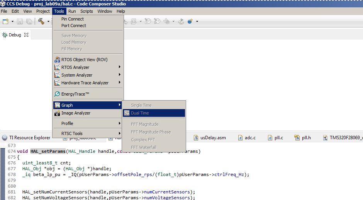Select FFT Waterfall graph option
Viewport: 363px width, 200px height.
coord(154,147)
